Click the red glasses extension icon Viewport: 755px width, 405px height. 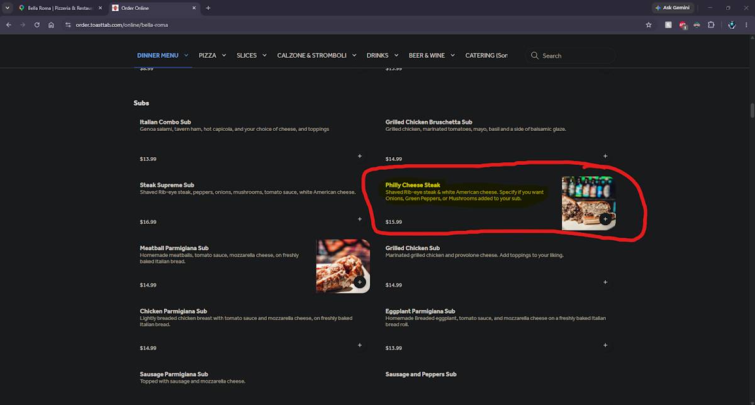[x=697, y=25]
